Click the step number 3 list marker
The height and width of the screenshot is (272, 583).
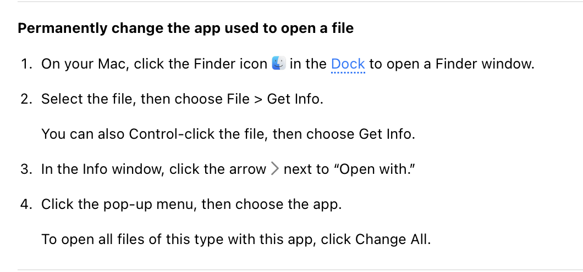[26, 169]
